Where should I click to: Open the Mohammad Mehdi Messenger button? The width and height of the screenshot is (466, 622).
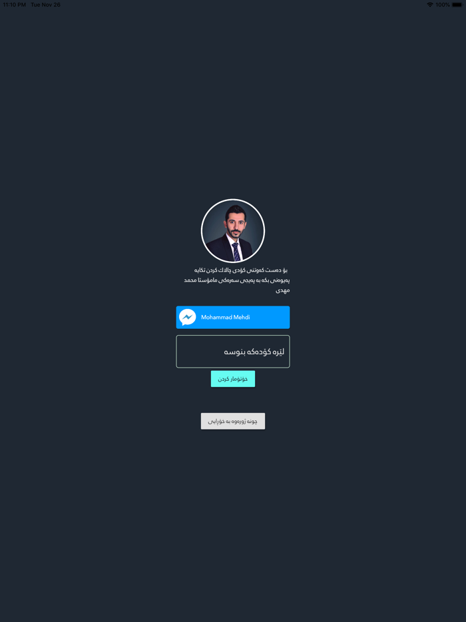click(x=233, y=318)
